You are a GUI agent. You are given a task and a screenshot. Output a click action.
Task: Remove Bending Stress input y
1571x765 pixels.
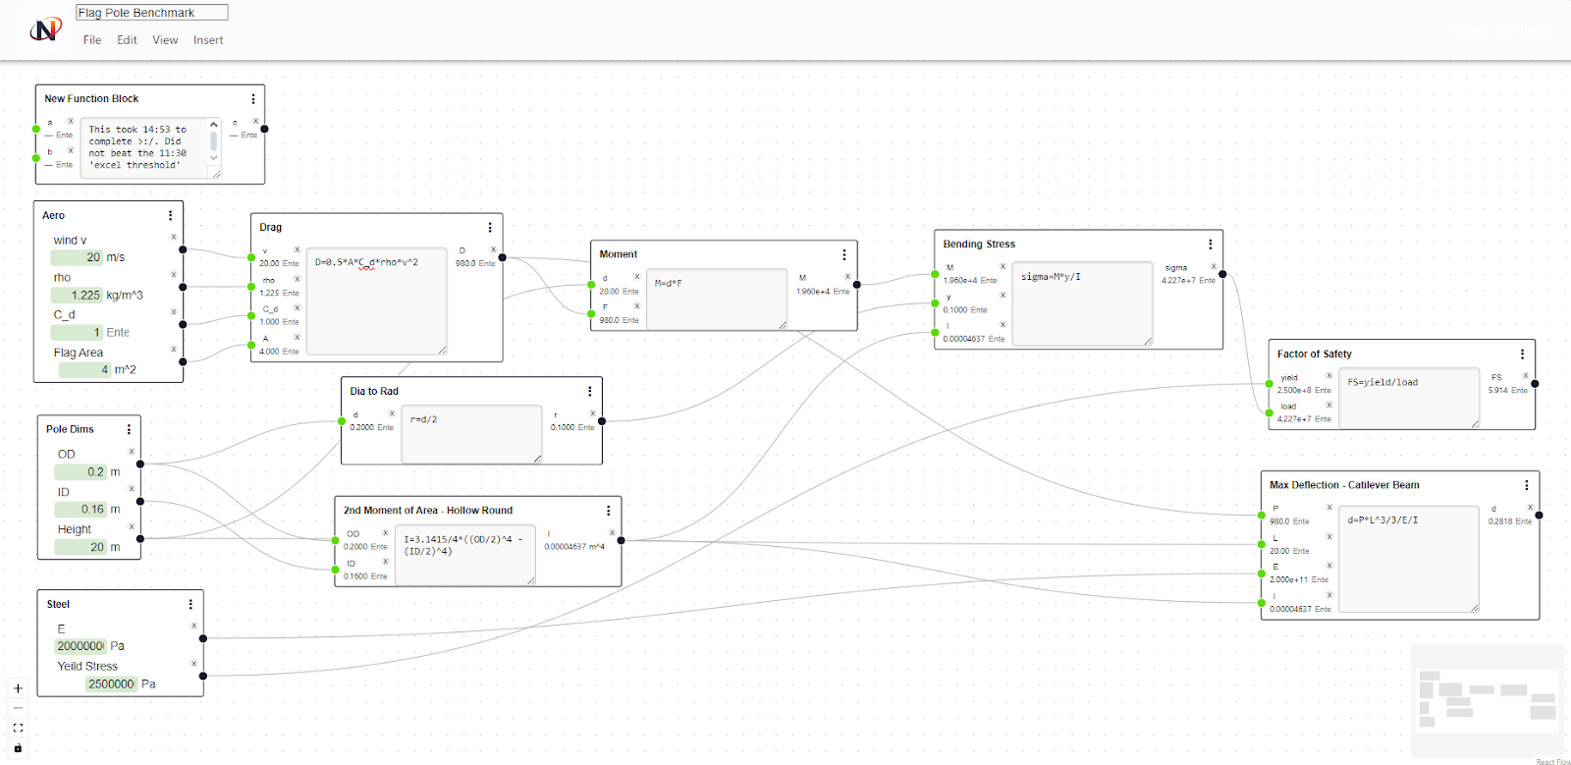pos(1002,295)
